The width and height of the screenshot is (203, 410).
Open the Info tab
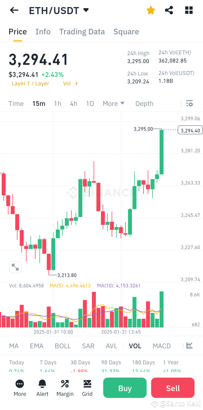tap(43, 32)
